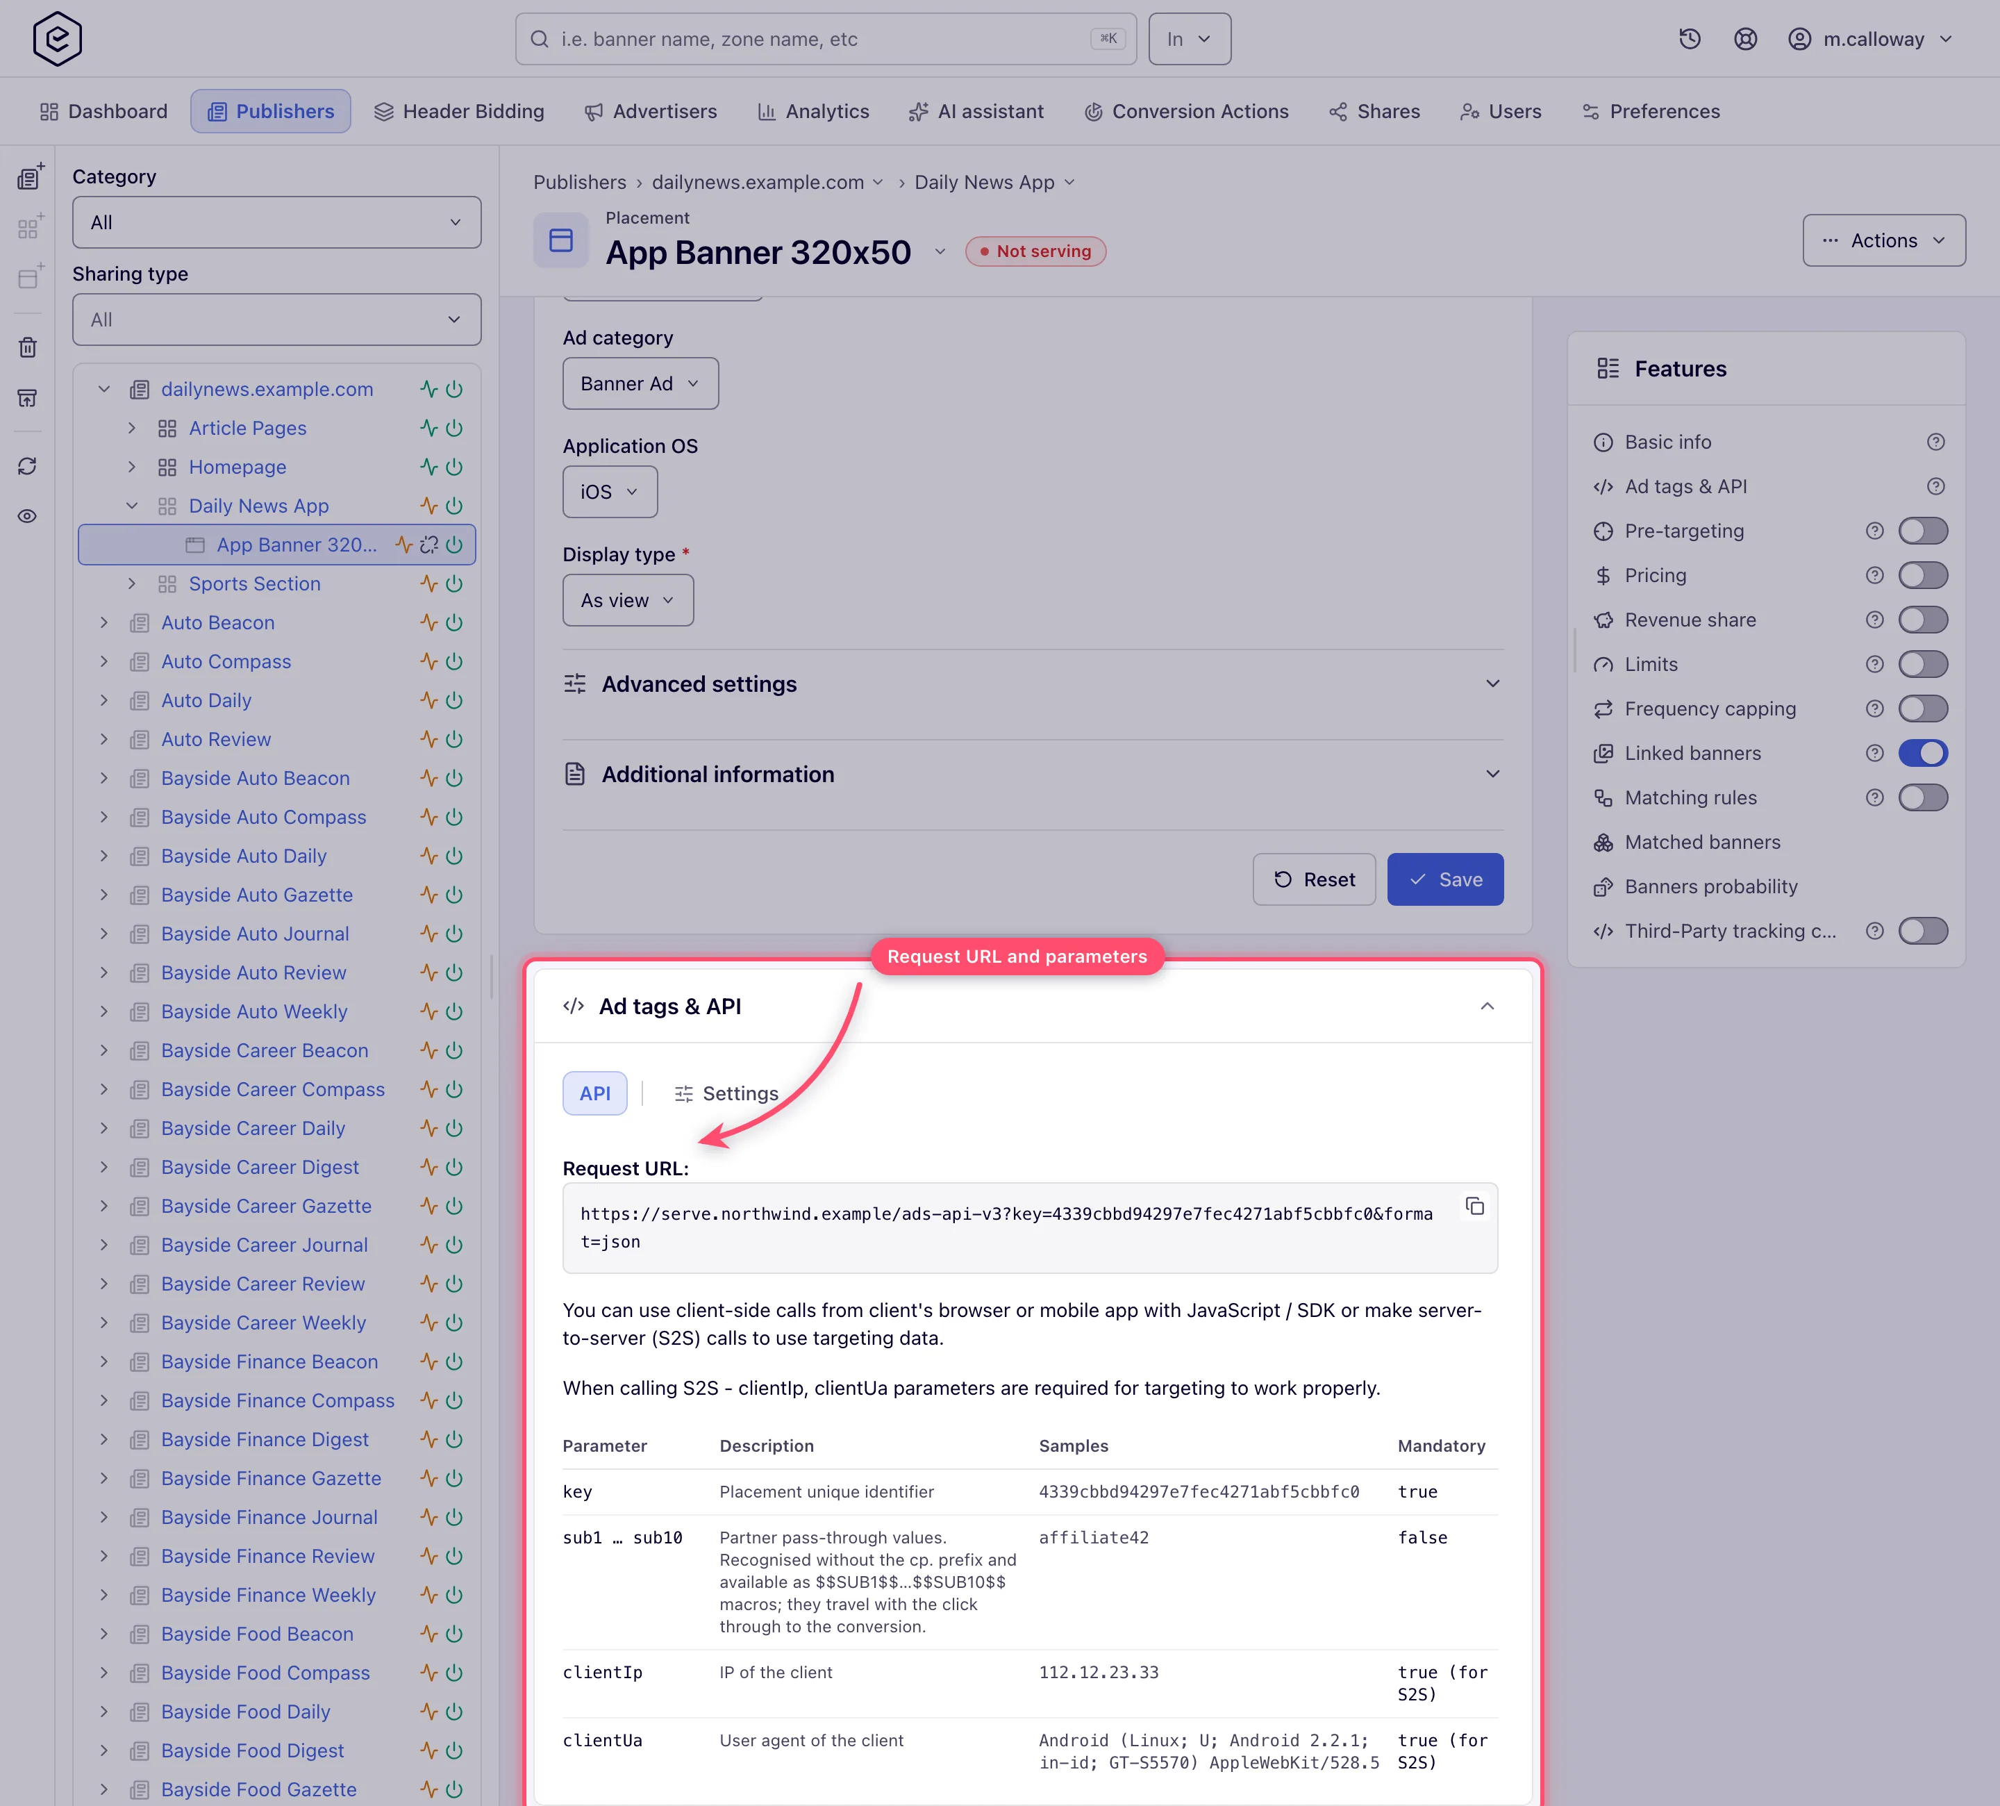Open the Sharing type dropdown

277,320
